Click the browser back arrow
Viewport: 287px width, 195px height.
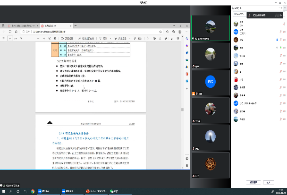pyautogui.click(x=4, y=32)
